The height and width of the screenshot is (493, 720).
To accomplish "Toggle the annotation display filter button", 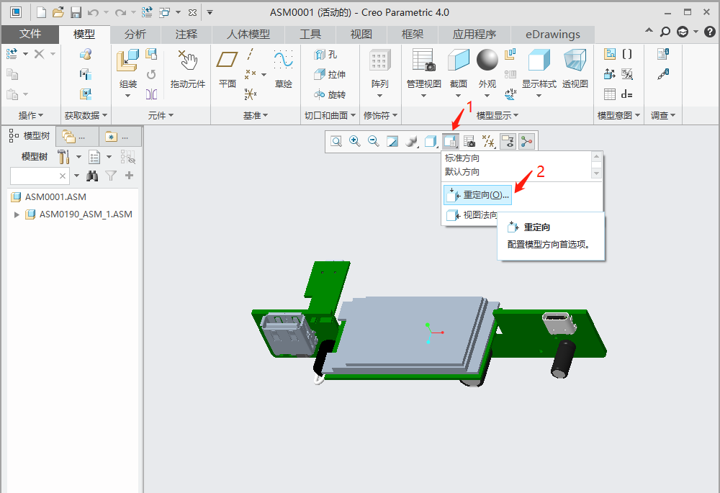I will click(508, 142).
